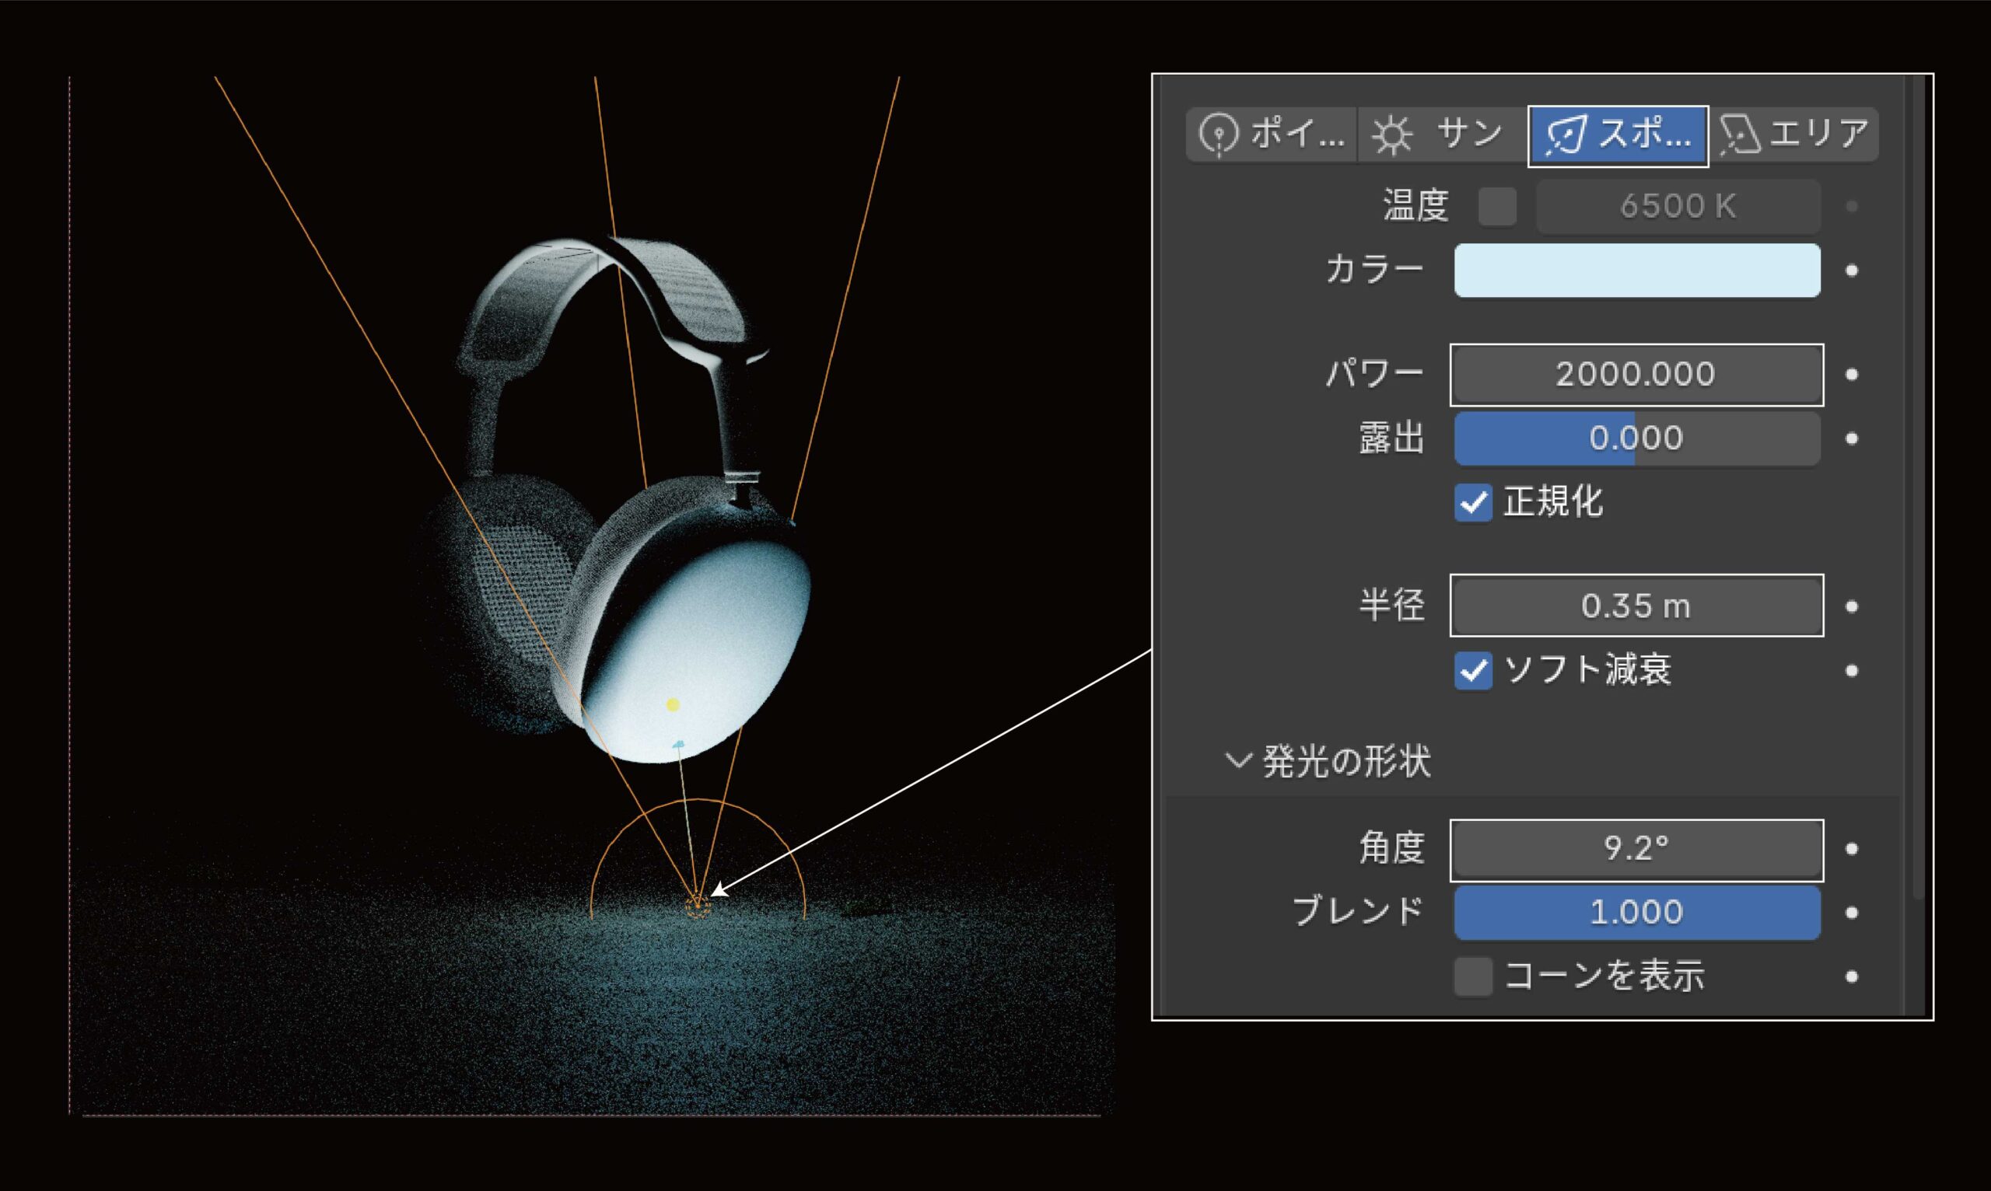The width and height of the screenshot is (1991, 1191).
Task: Click the animate dot next to カラー
Action: 1852,271
